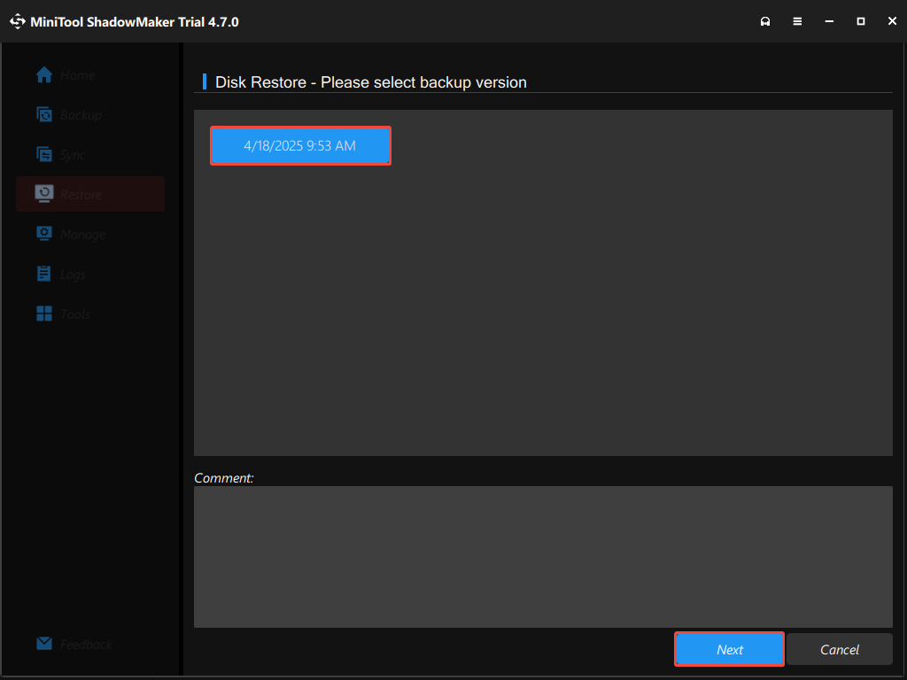Open the Tools grid icon

(44, 313)
